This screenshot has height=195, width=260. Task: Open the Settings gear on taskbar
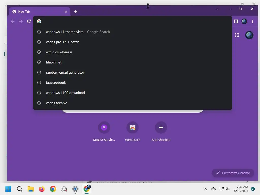[x=75, y=189]
